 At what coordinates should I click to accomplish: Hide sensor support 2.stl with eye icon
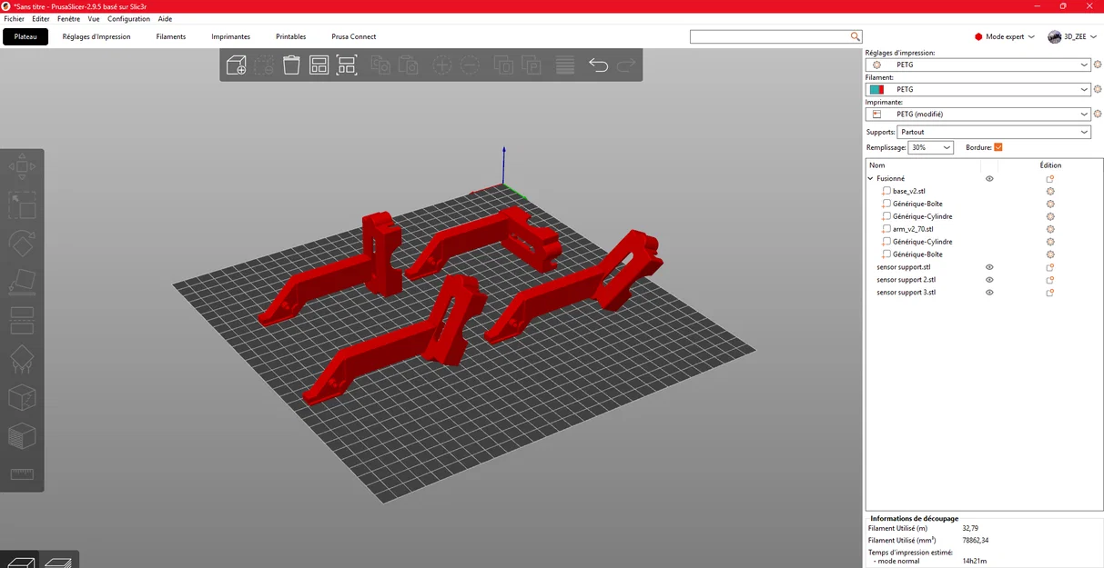click(989, 280)
